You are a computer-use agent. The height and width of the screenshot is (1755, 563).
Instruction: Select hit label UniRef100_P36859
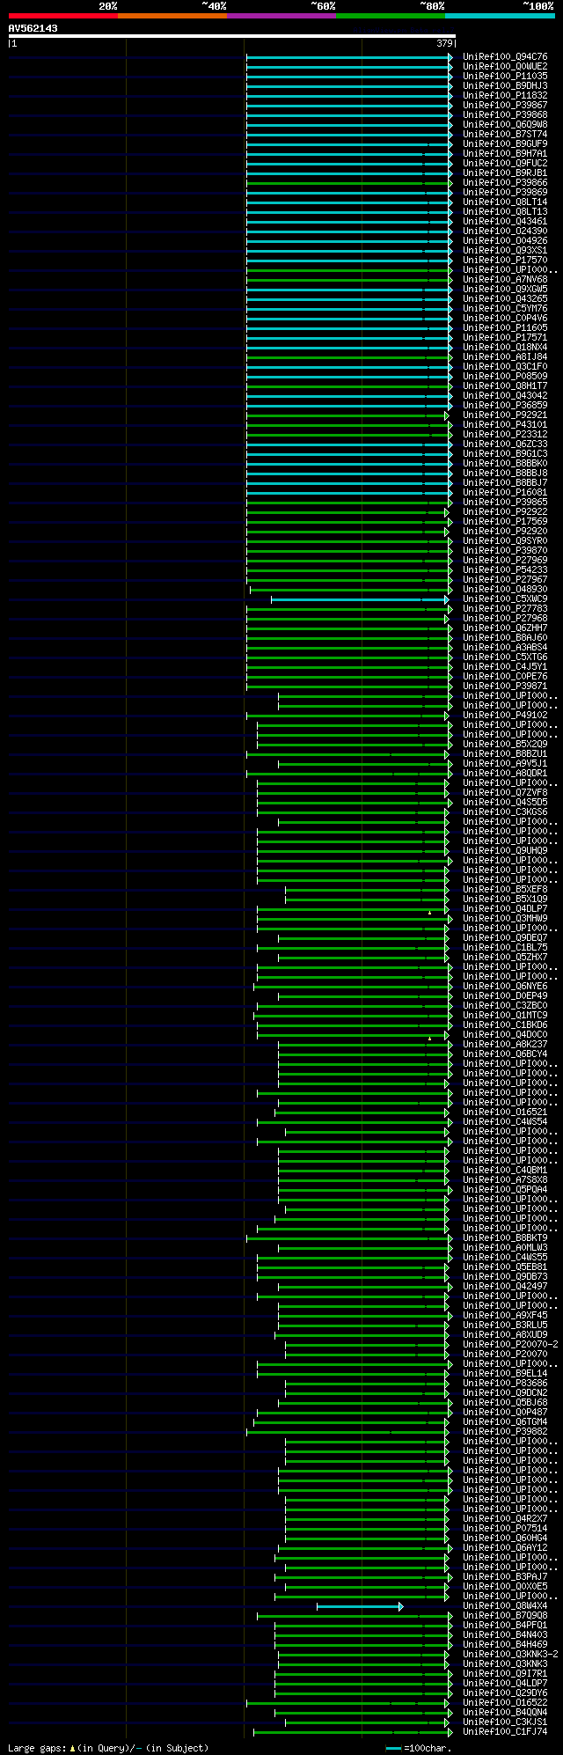point(505,406)
